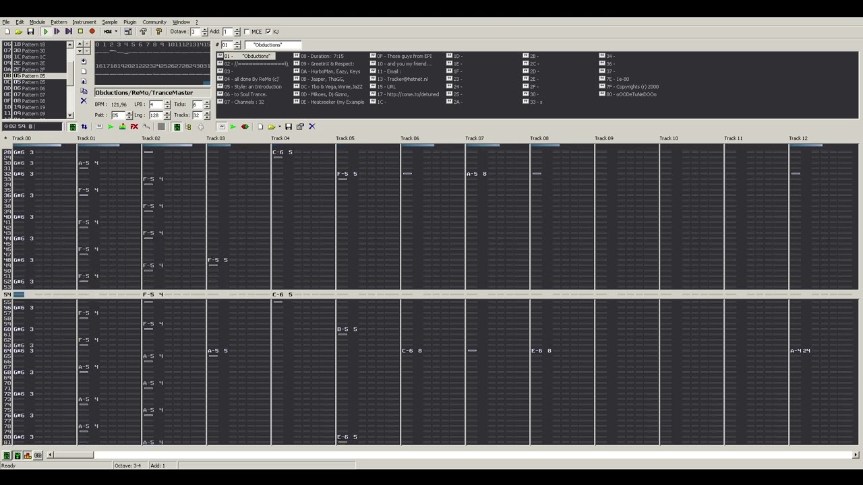The width and height of the screenshot is (863, 485).
Task: Select instrument 08 - Duration: 7:15
Action: click(x=322, y=56)
